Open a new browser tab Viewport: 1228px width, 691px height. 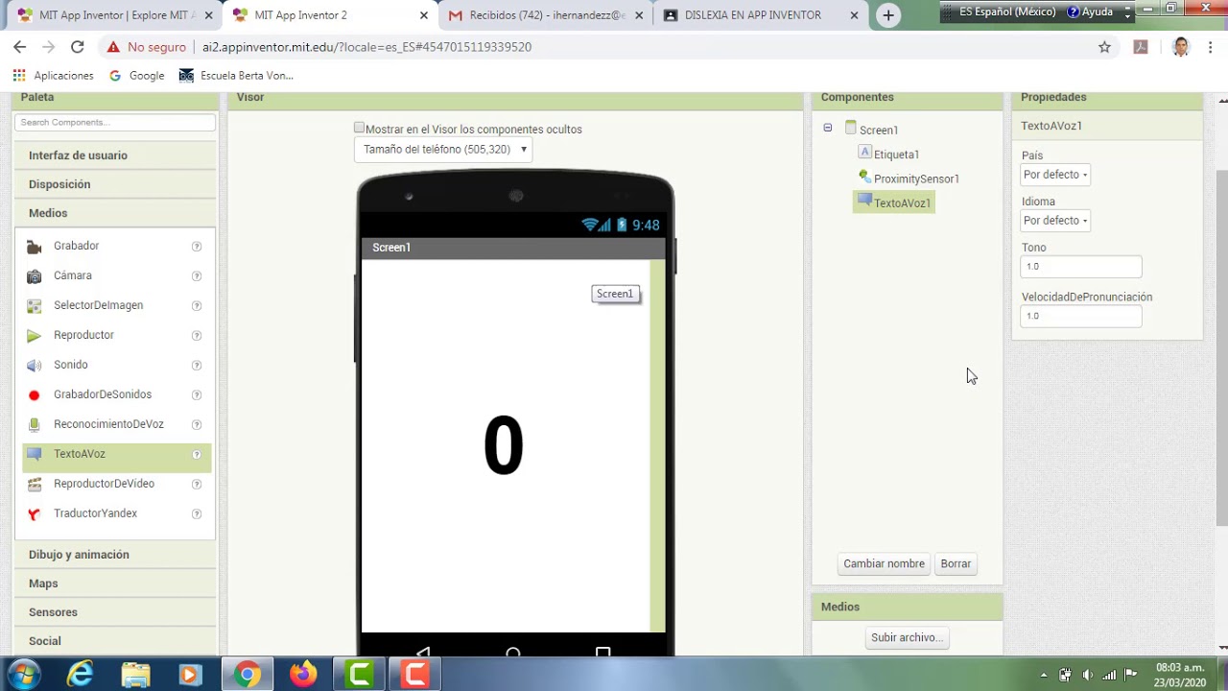888,15
